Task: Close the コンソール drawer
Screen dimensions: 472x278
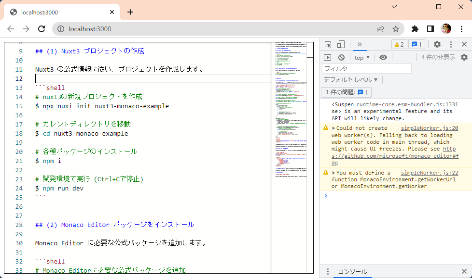Action: pyautogui.click(x=464, y=271)
